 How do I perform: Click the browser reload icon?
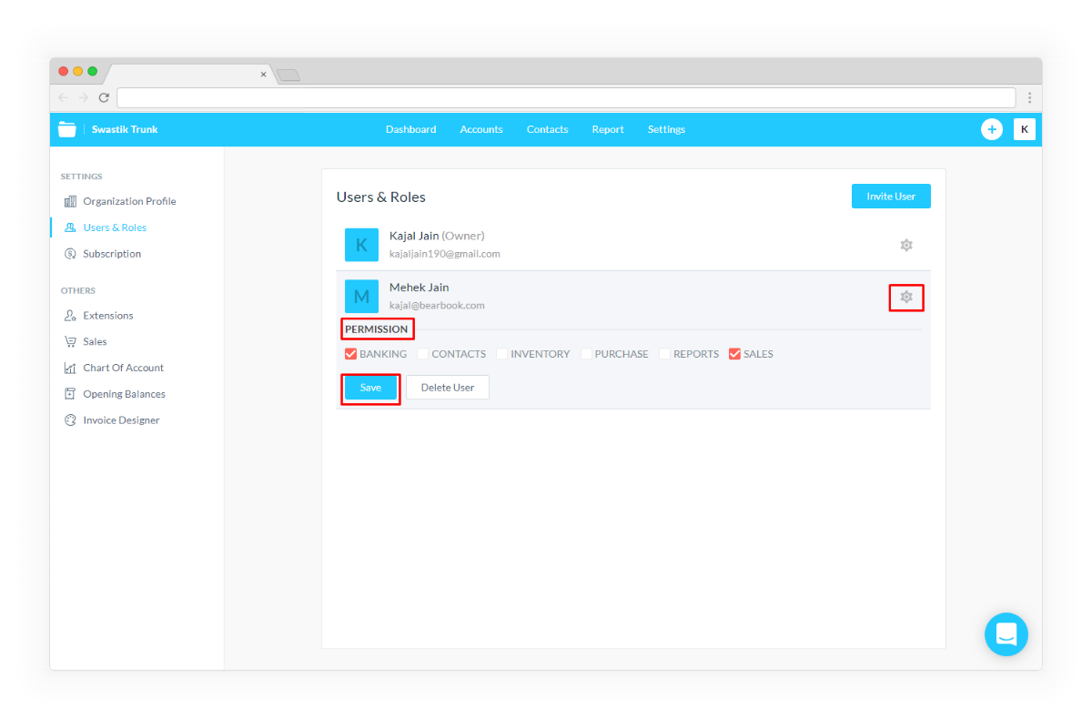pyautogui.click(x=104, y=97)
